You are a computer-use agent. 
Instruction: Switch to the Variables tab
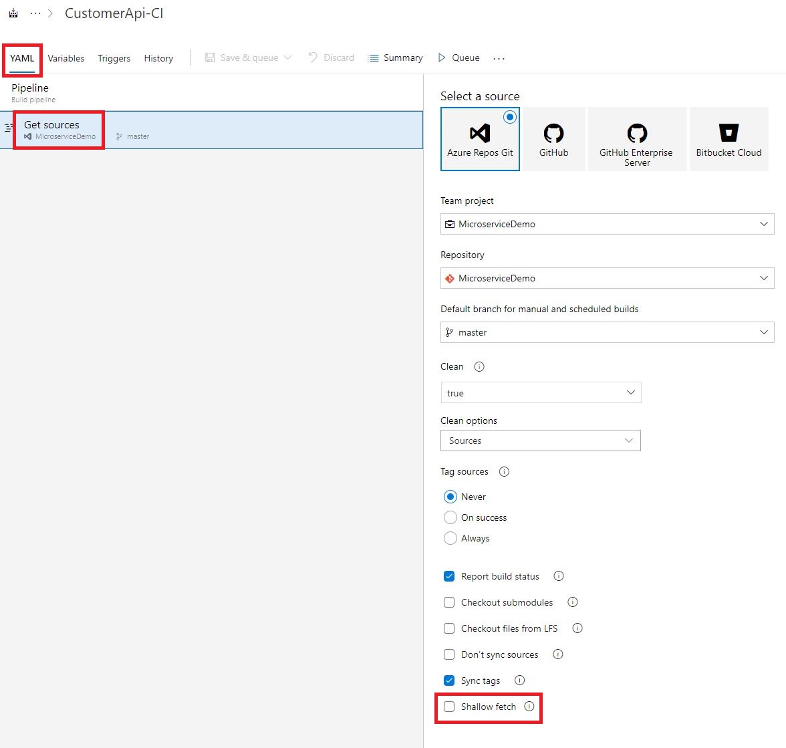[65, 58]
